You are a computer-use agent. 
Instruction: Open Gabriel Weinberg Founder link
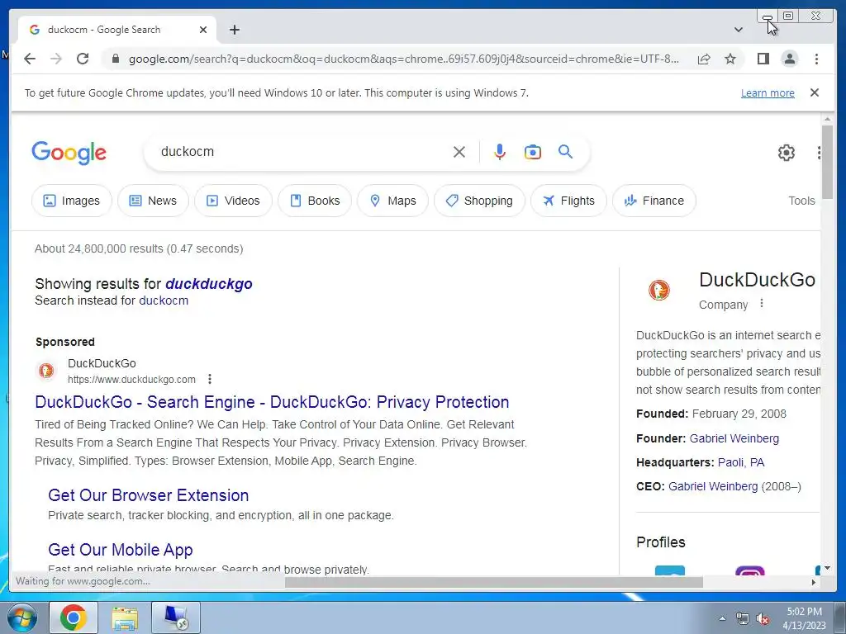[734, 438]
